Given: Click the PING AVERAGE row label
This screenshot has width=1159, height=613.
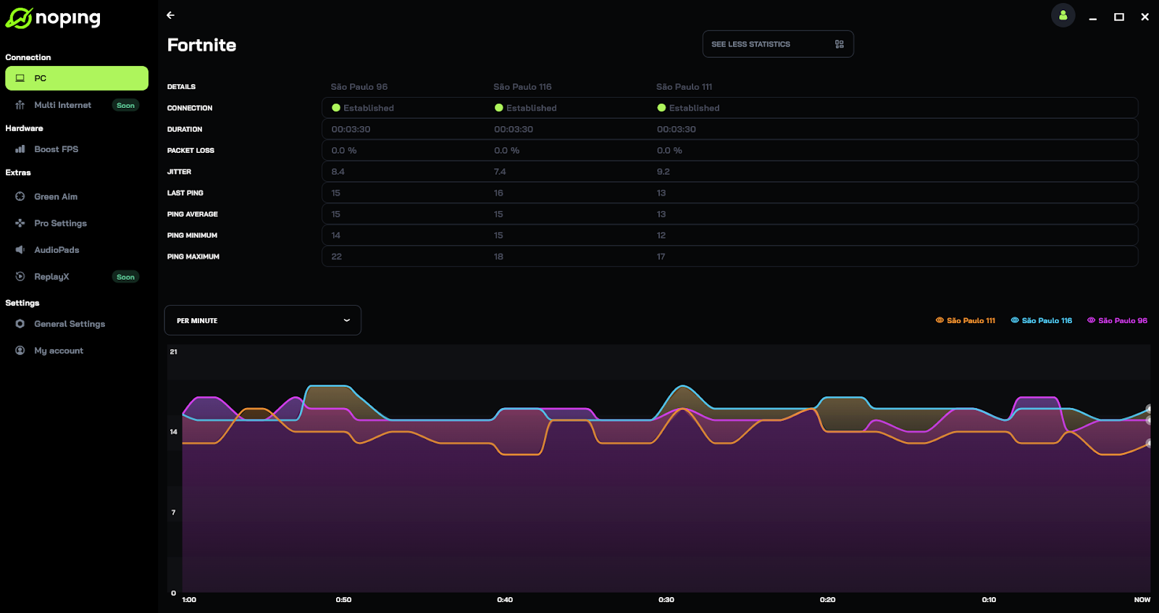Looking at the screenshot, I should point(193,214).
